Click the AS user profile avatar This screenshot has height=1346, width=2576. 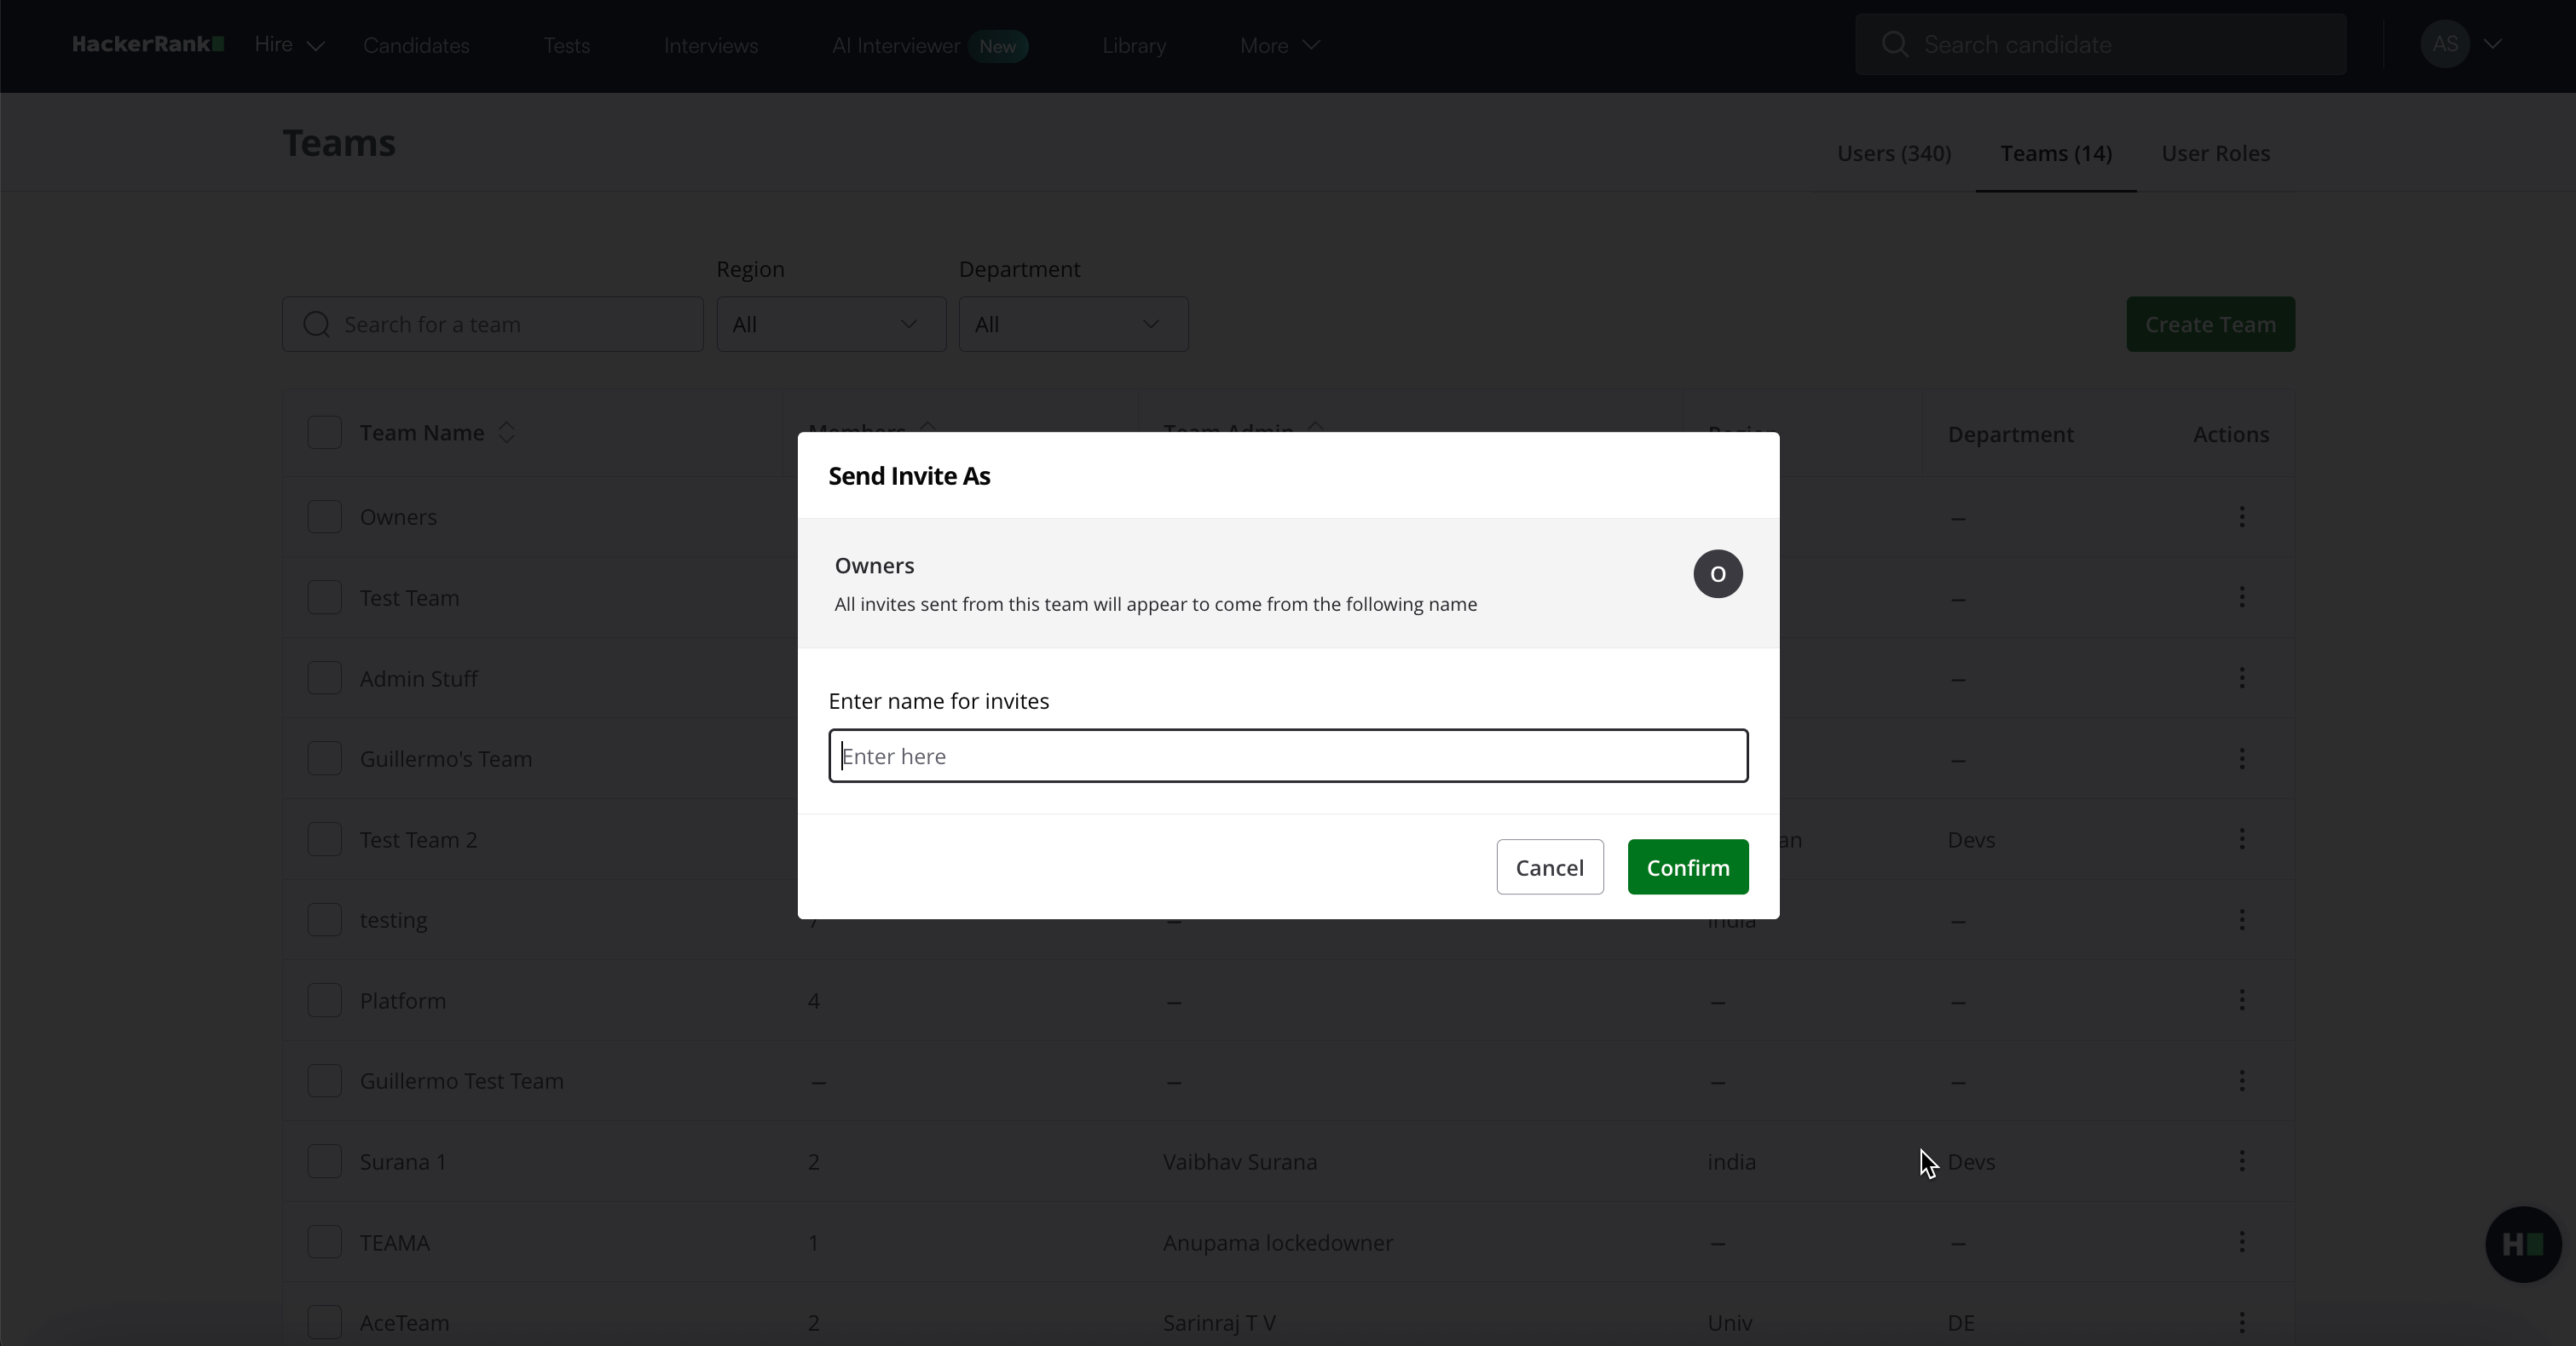[x=2444, y=44]
